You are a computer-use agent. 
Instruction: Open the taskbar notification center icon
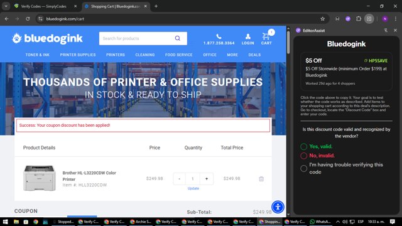392,222
